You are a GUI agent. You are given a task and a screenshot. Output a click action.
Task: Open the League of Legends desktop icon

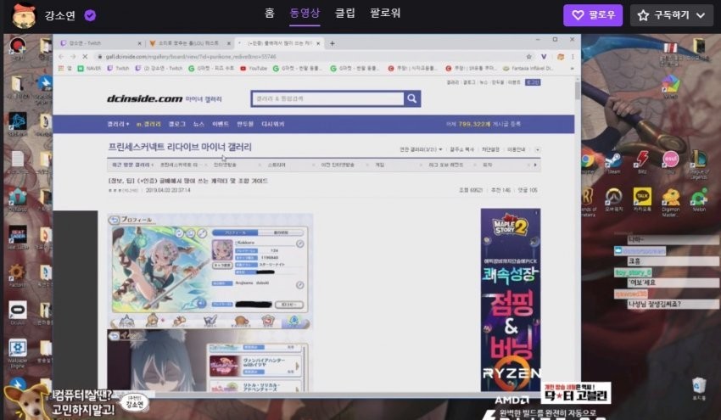click(x=699, y=165)
